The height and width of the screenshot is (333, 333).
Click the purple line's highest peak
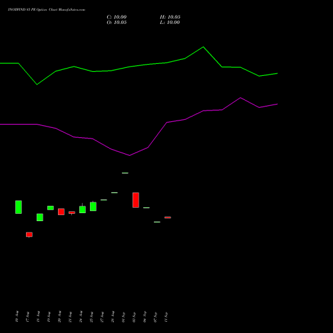240,98
